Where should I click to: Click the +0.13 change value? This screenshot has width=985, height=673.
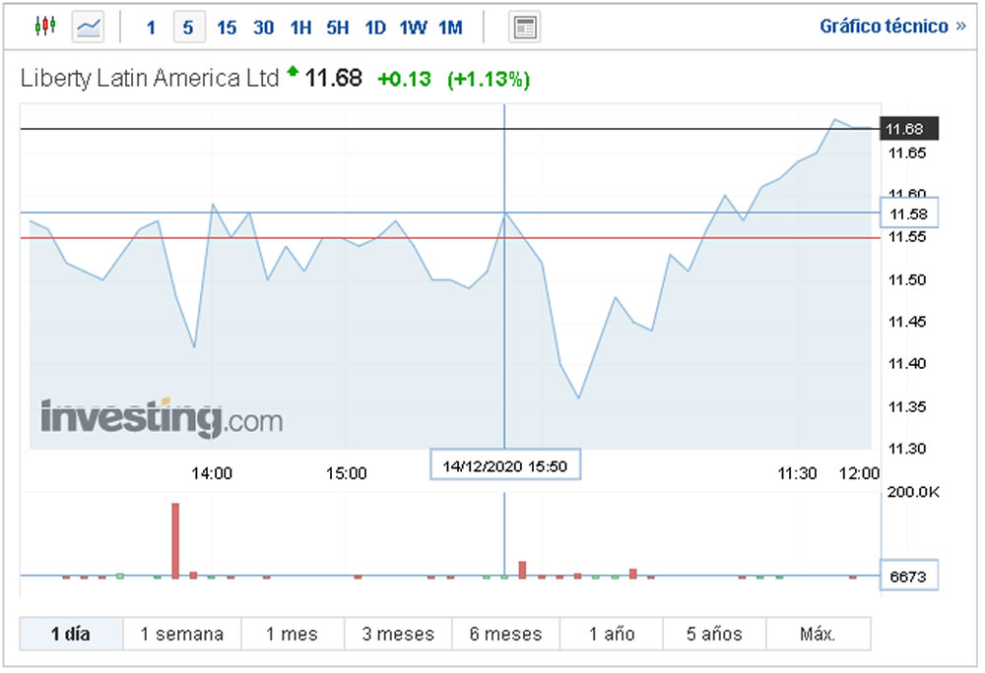tap(404, 79)
